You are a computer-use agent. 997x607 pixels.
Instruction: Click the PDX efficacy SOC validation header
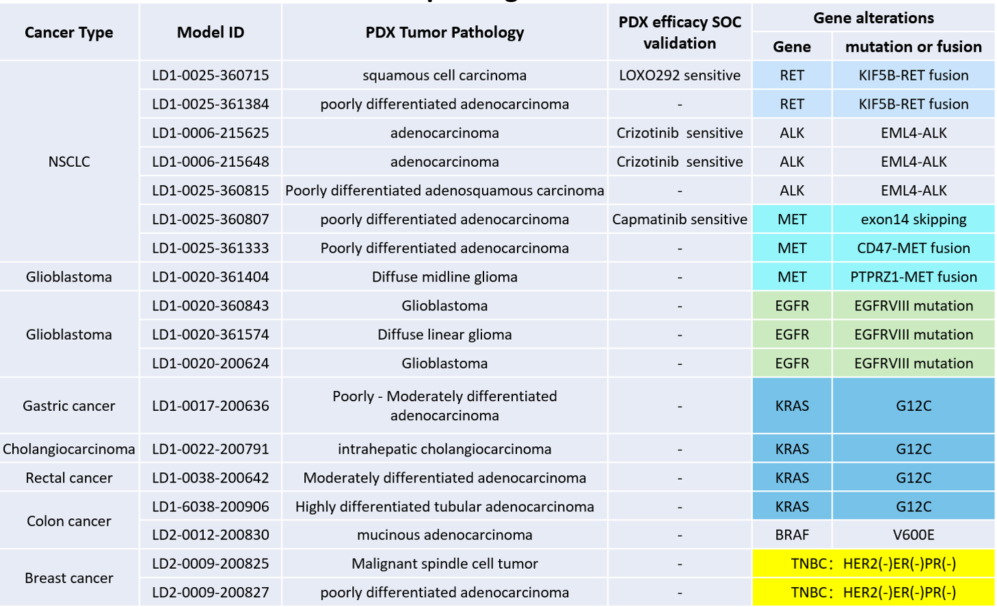point(680,31)
